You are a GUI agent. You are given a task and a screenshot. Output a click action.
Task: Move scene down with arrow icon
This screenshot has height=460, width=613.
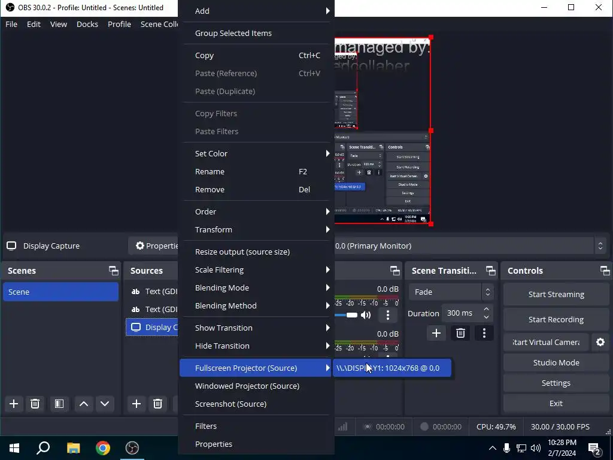(x=105, y=404)
